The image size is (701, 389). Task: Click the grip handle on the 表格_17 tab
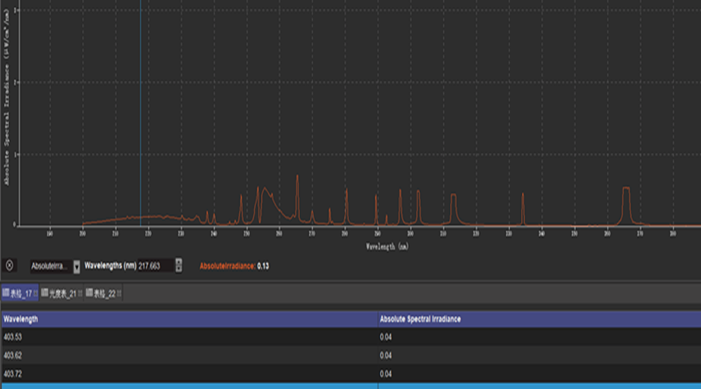click(36, 293)
